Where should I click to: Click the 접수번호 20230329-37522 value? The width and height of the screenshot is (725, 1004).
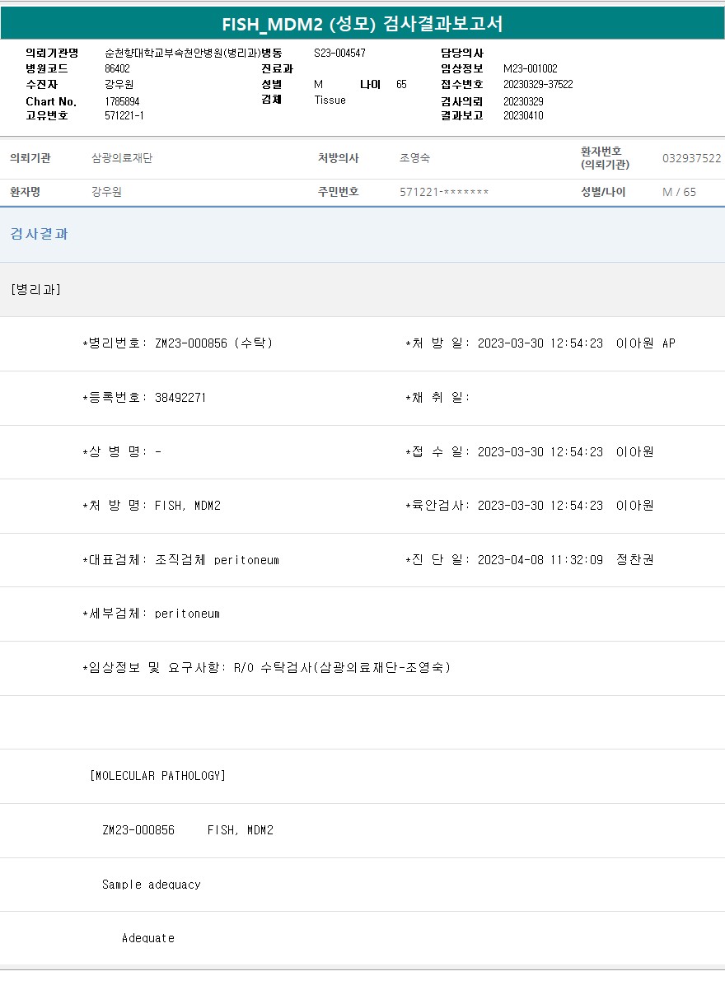click(538, 84)
